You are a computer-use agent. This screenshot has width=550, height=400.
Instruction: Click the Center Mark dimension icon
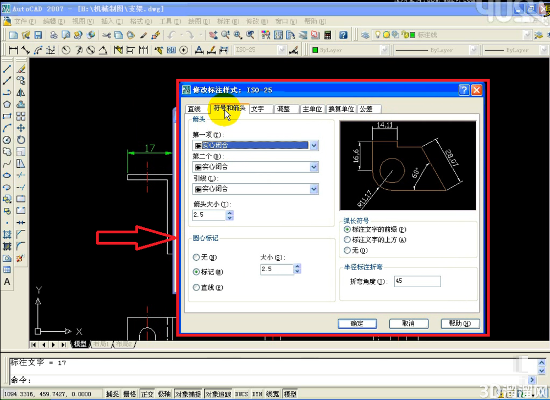(184, 50)
